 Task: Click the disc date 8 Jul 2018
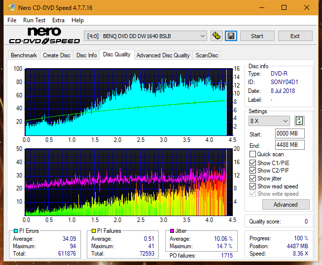[283, 91]
